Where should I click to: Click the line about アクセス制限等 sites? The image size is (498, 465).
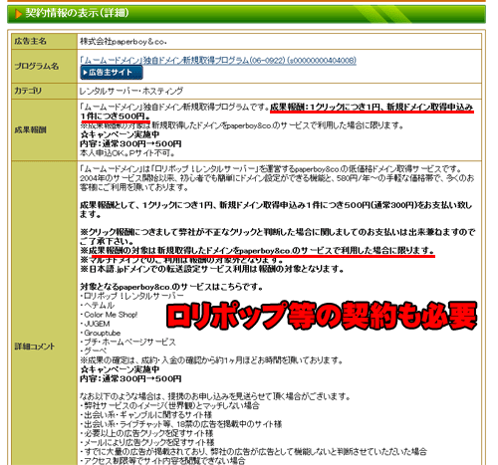click(x=162, y=461)
